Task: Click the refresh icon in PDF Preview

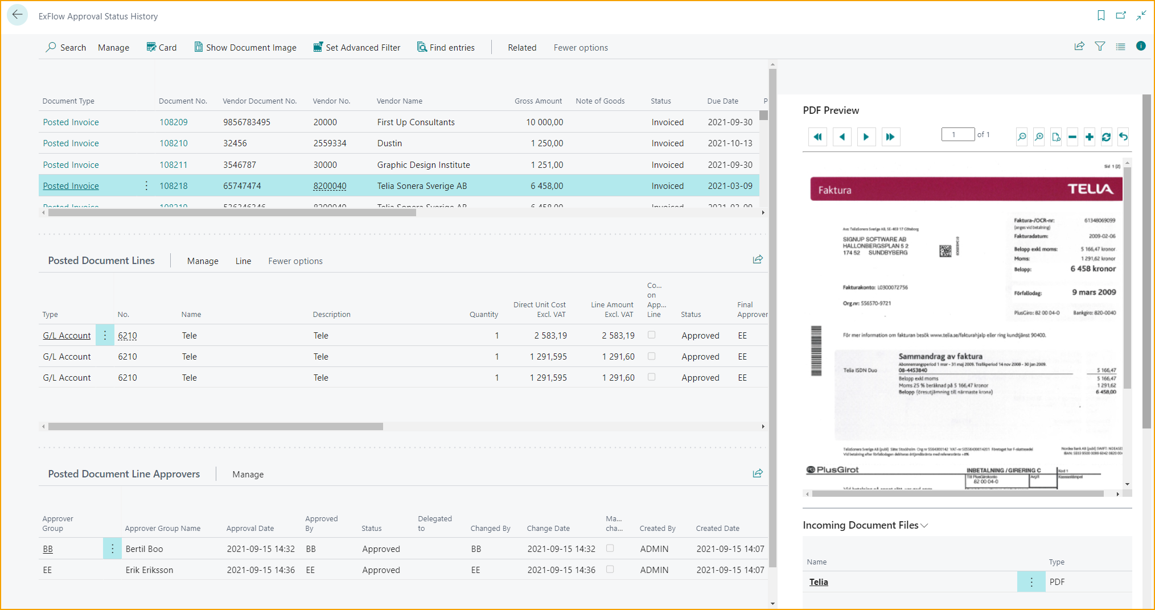Action: (x=1106, y=137)
